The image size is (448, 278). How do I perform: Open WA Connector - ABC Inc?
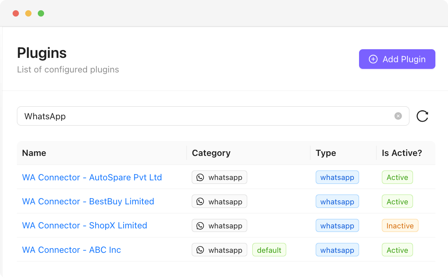(71, 250)
